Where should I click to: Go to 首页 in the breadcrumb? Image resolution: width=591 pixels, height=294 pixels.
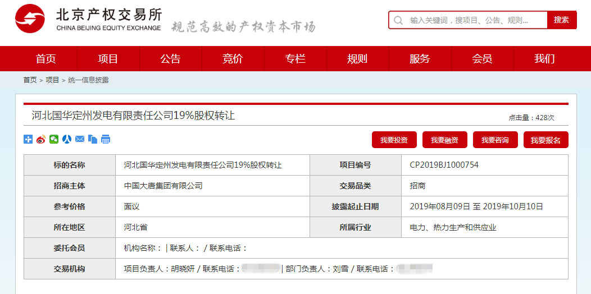point(30,80)
